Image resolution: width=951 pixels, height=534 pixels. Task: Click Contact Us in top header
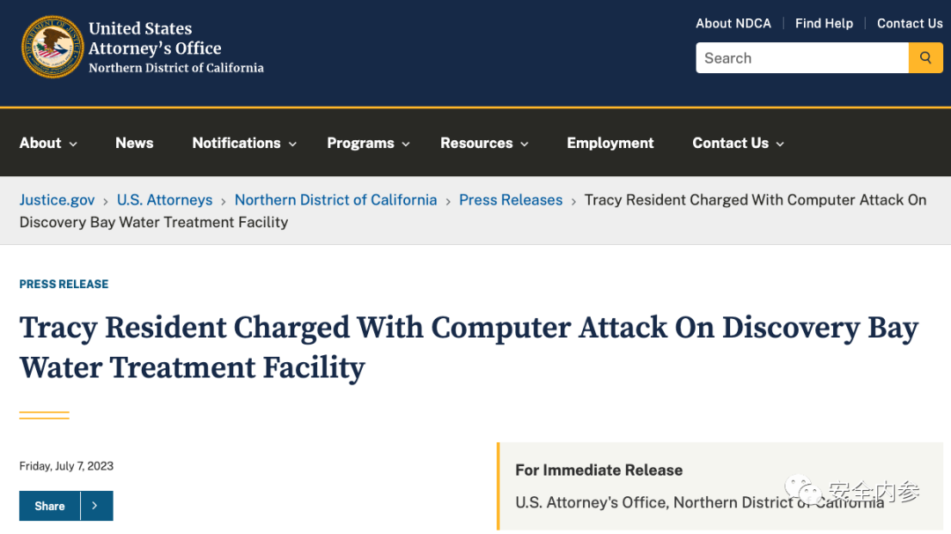pos(910,24)
